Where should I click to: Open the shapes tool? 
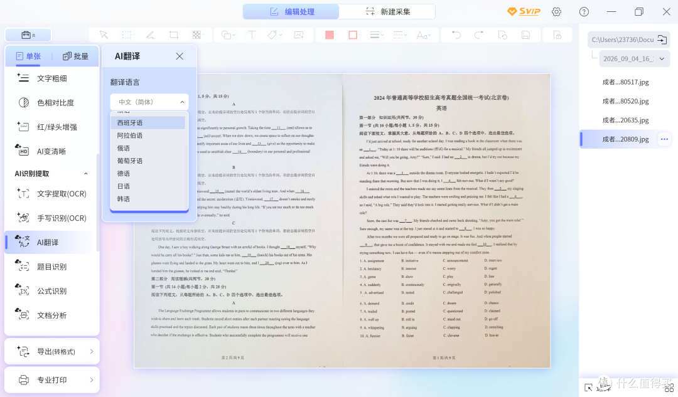(227, 35)
